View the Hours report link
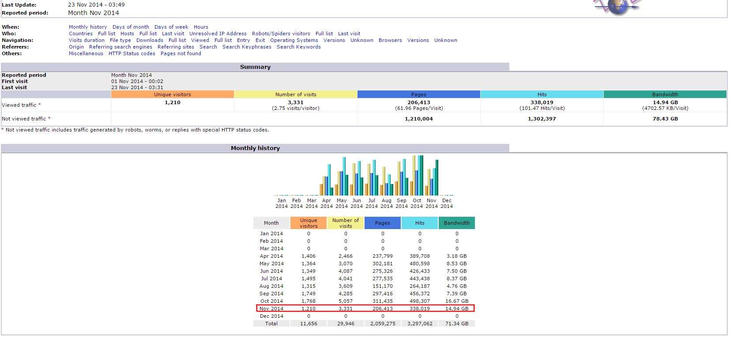 click(201, 27)
